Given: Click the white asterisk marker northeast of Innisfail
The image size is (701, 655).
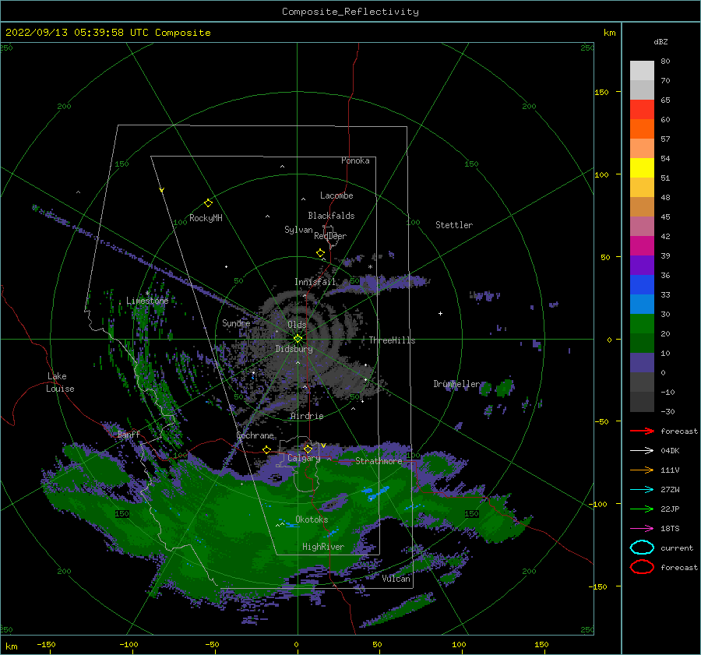Looking at the screenshot, I should (370, 267).
